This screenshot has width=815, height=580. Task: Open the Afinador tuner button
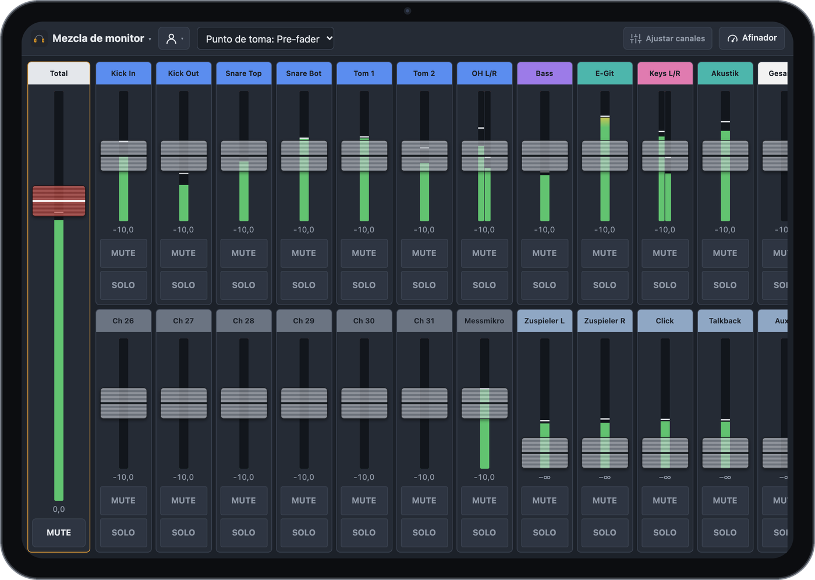(752, 38)
